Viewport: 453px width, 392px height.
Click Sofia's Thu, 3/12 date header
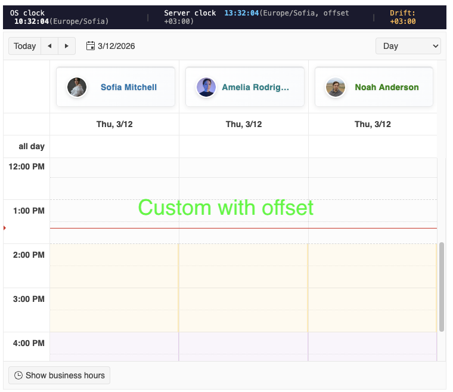(114, 124)
